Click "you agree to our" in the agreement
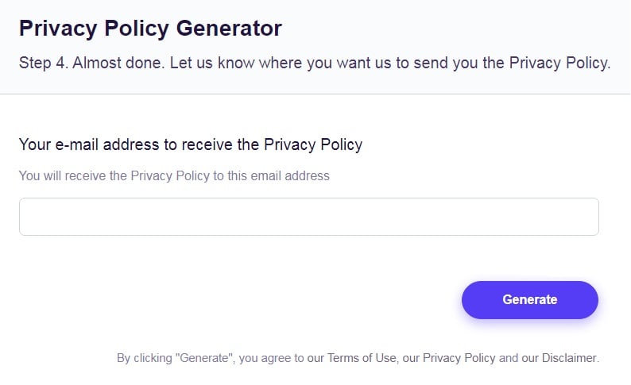The image size is (631, 385). [x=278, y=358]
